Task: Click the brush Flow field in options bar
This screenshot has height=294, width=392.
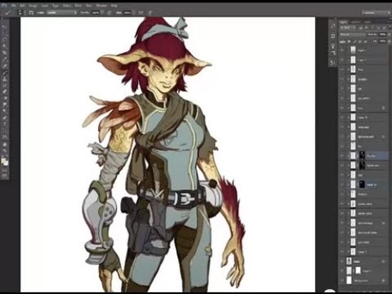Action: click(x=127, y=12)
